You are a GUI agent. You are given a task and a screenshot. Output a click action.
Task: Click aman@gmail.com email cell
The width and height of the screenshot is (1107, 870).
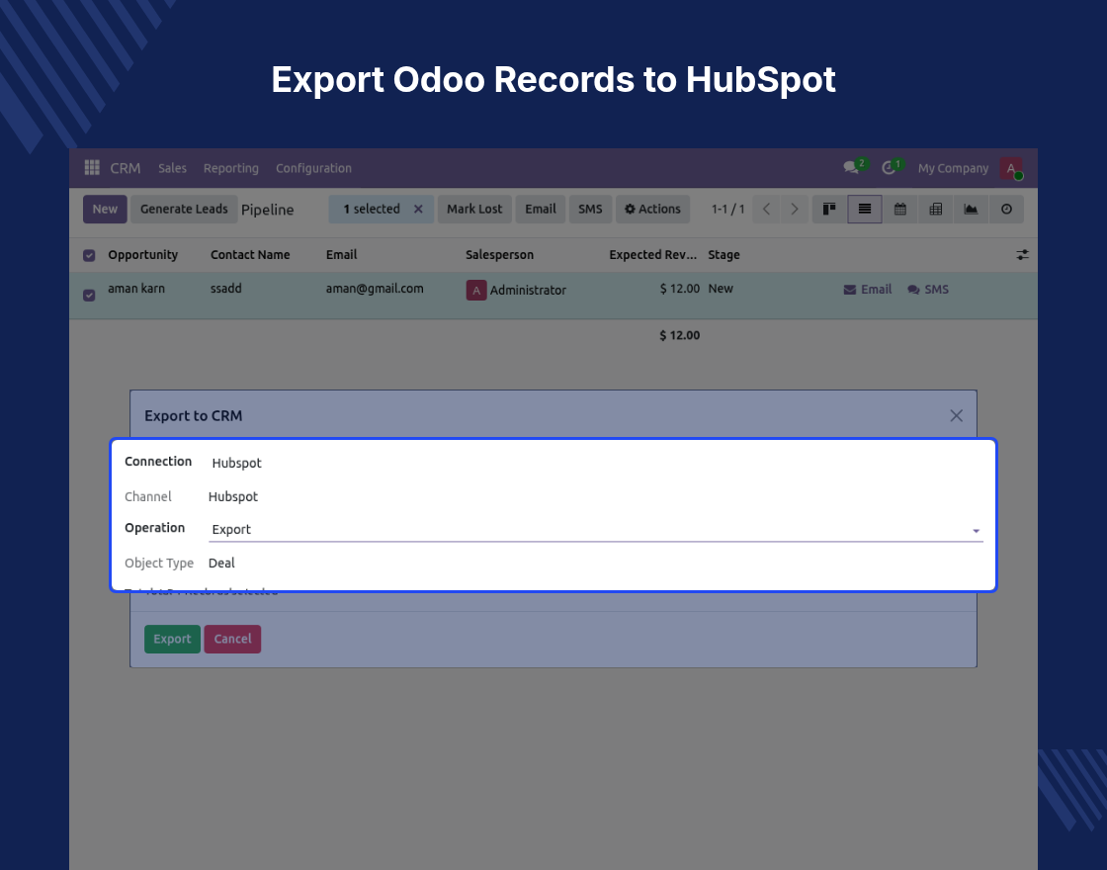point(375,289)
